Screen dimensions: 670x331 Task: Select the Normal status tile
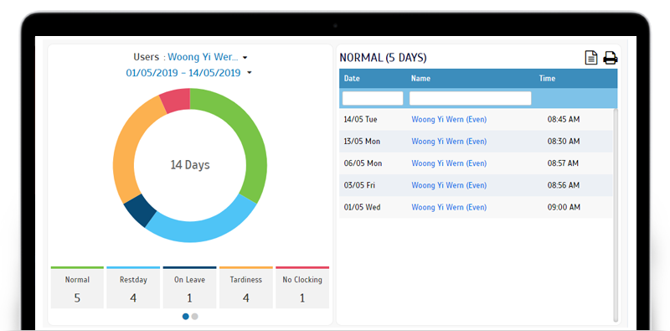click(77, 287)
